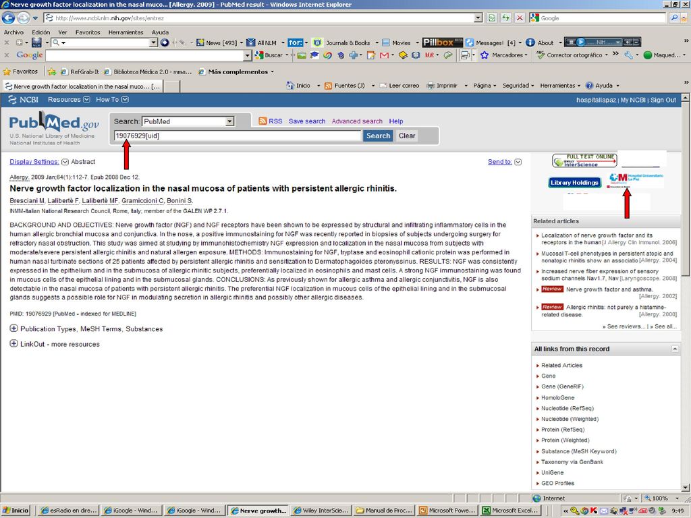Click author link Bresciani M
This screenshot has width=691, height=518.
click(27, 201)
